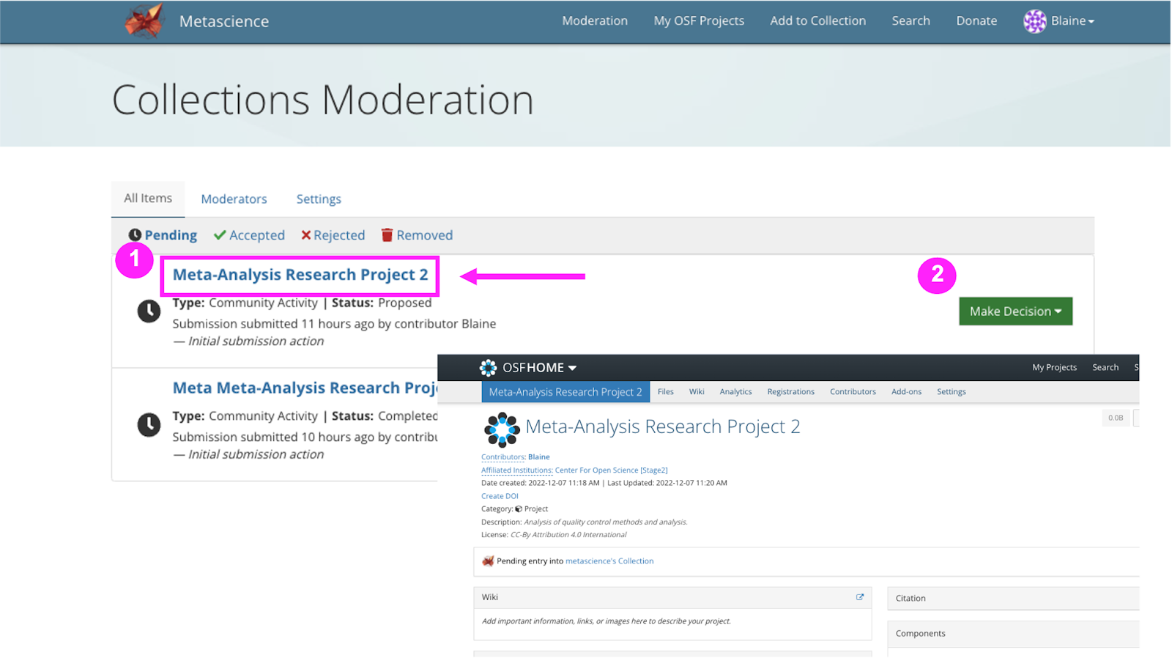Open Moderation in the top navbar
This screenshot has width=1172, height=658.
595,21
